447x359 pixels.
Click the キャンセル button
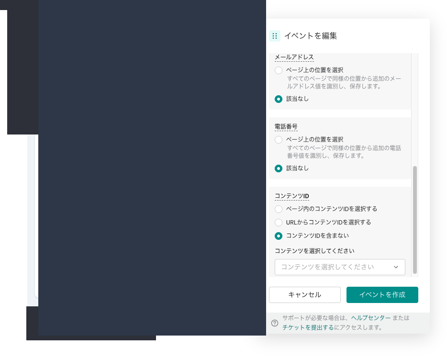pyautogui.click(x=305, y=295)
